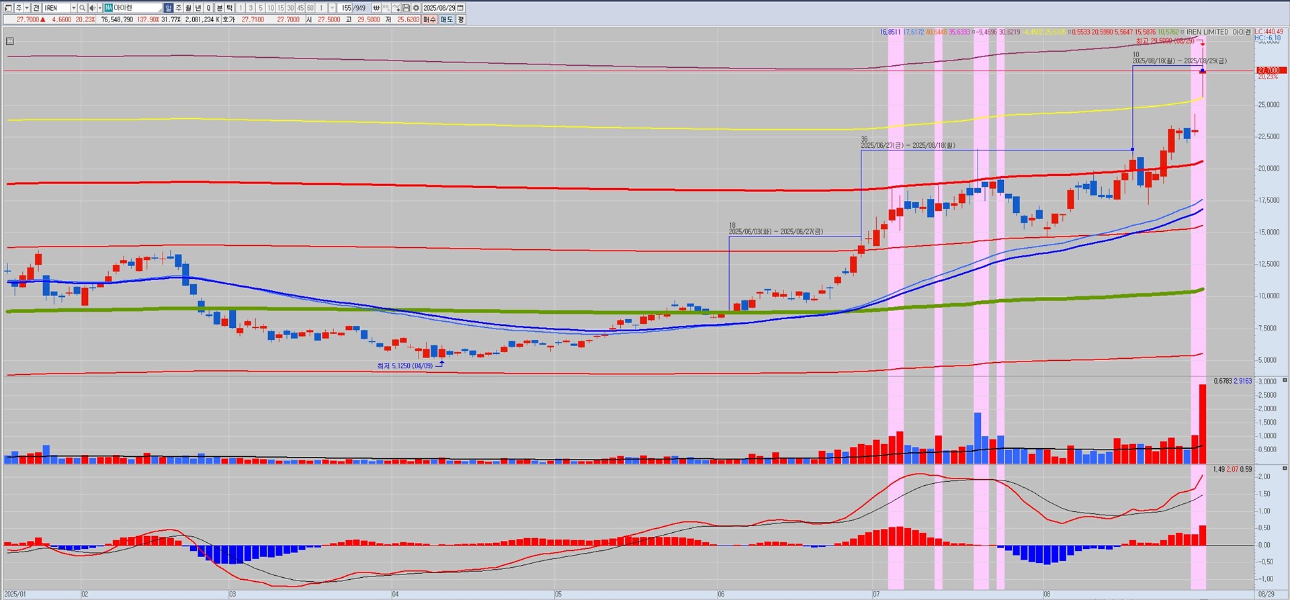Click the volume panel corner box icon
1290x600 pixels.
pos(1285,380)
